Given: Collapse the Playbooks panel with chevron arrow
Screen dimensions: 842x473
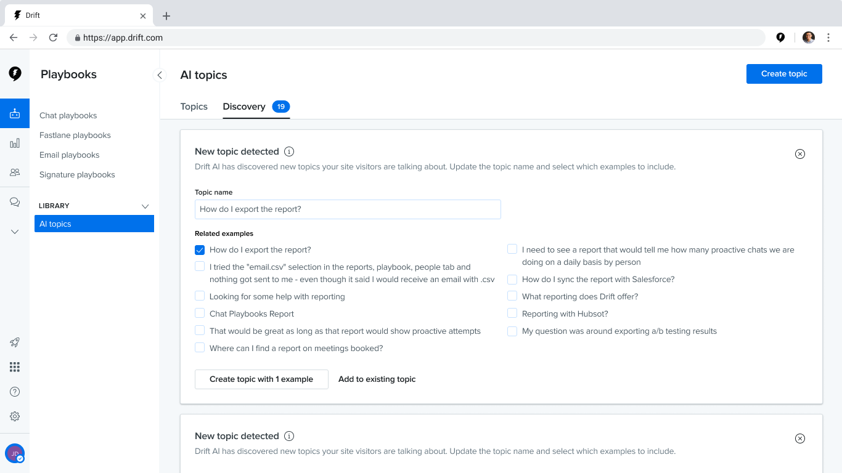Looking at the screenshot, I should [x=160, y=75].
